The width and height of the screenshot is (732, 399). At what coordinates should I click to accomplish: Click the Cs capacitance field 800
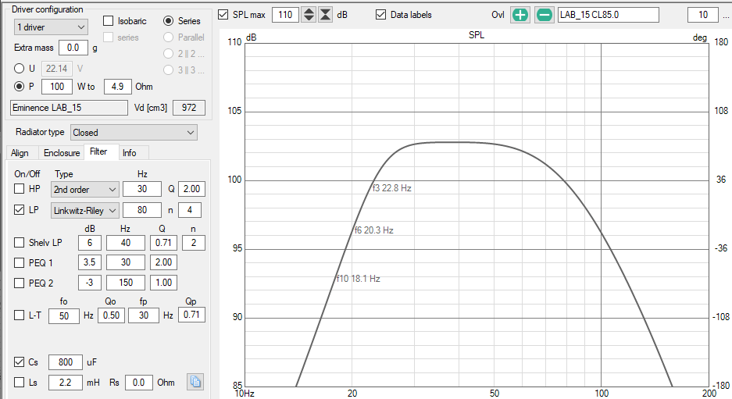(x=66, y=362)
